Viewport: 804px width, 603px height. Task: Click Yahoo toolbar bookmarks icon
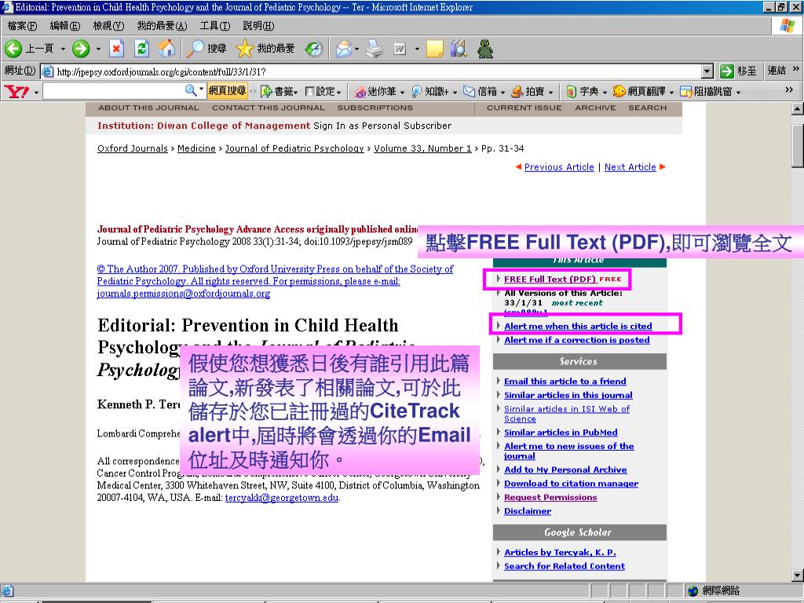click(266, 92)
